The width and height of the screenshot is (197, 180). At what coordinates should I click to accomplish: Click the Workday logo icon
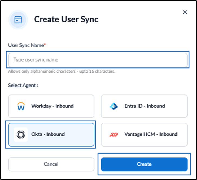[x=21, y=106]
